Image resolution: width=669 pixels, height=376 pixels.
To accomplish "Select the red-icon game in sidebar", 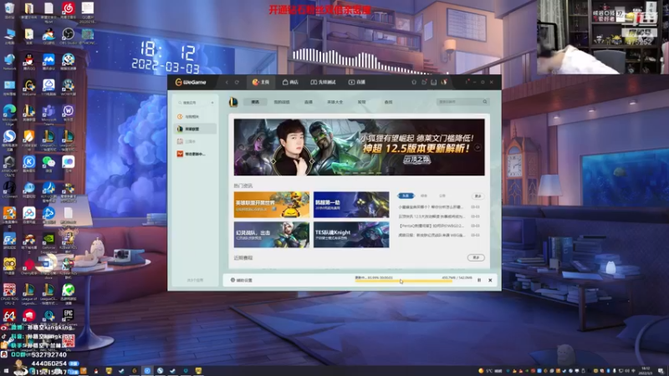I will (195, 154).
